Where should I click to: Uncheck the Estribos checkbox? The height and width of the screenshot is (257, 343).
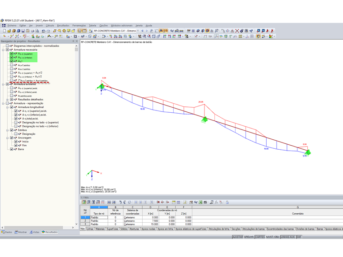point(11,130)
